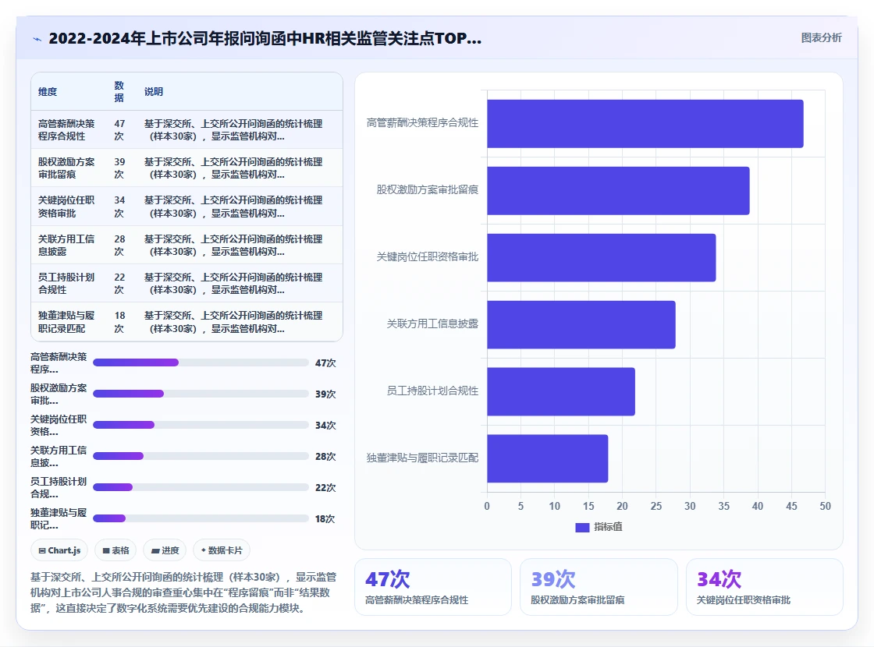Click the table value 22 次
The width and height of the screenshot is (874, 647).
tap(119, 284)
